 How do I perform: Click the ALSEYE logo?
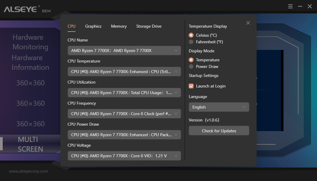[22, 9]
